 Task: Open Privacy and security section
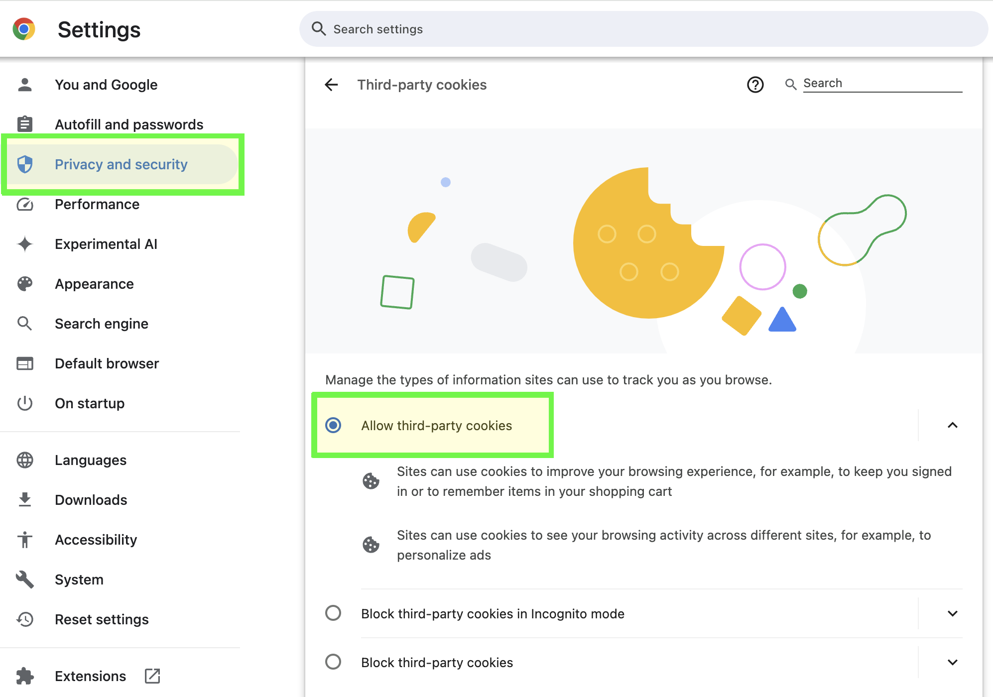pos(121,164)
